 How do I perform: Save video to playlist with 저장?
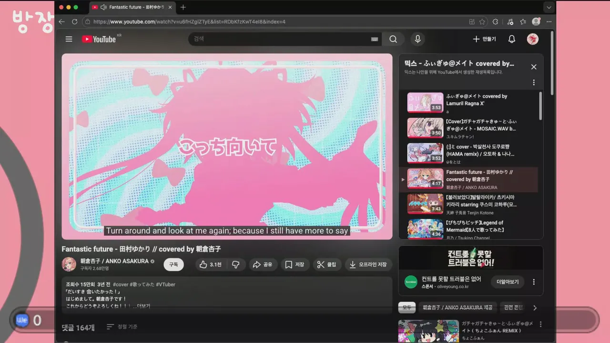point(295,264)
